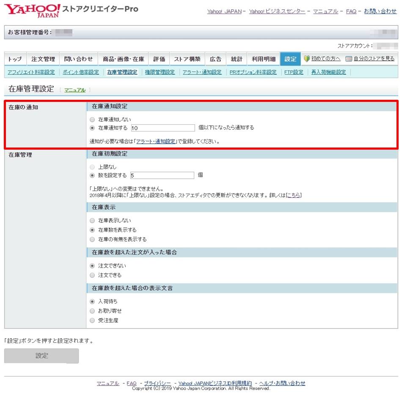Screen dimensions: 402x394
Task: Choose お取り寄せ display text option
Action: pyautogui.click(x=92, y=311)
